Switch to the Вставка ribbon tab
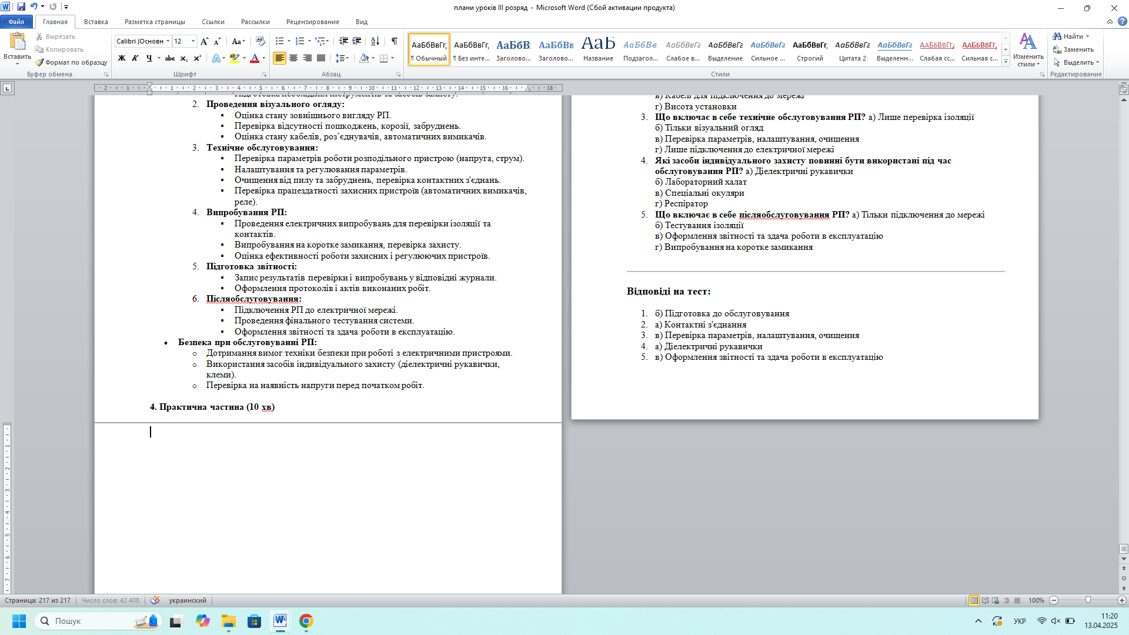Image resolution: width=1129 pixels, height=635 pixels. 96,22
